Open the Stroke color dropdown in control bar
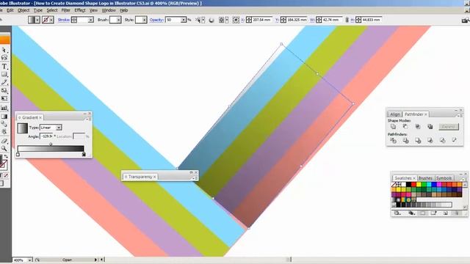Image resolution: width=470 pixels, height=264 pixels. click(x=51, y=20)
